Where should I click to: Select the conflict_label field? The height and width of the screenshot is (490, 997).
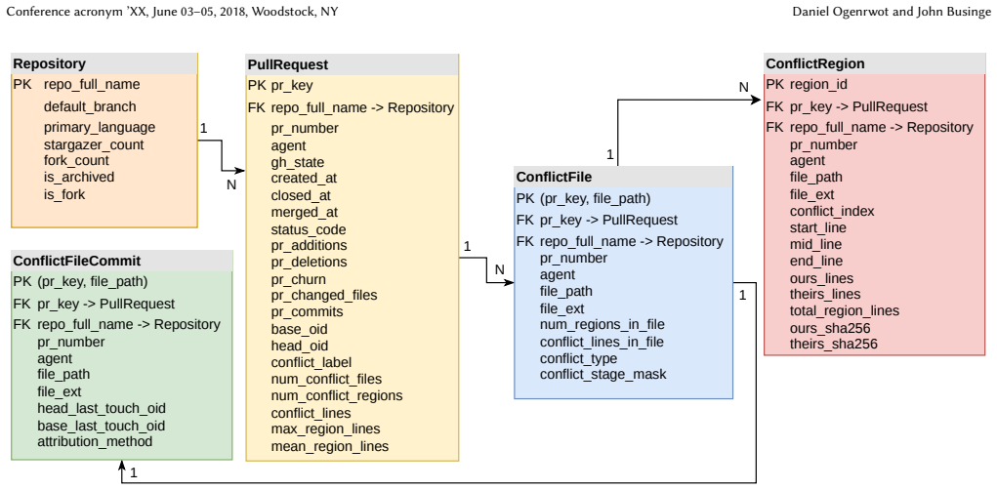click(x=312, y=363)
